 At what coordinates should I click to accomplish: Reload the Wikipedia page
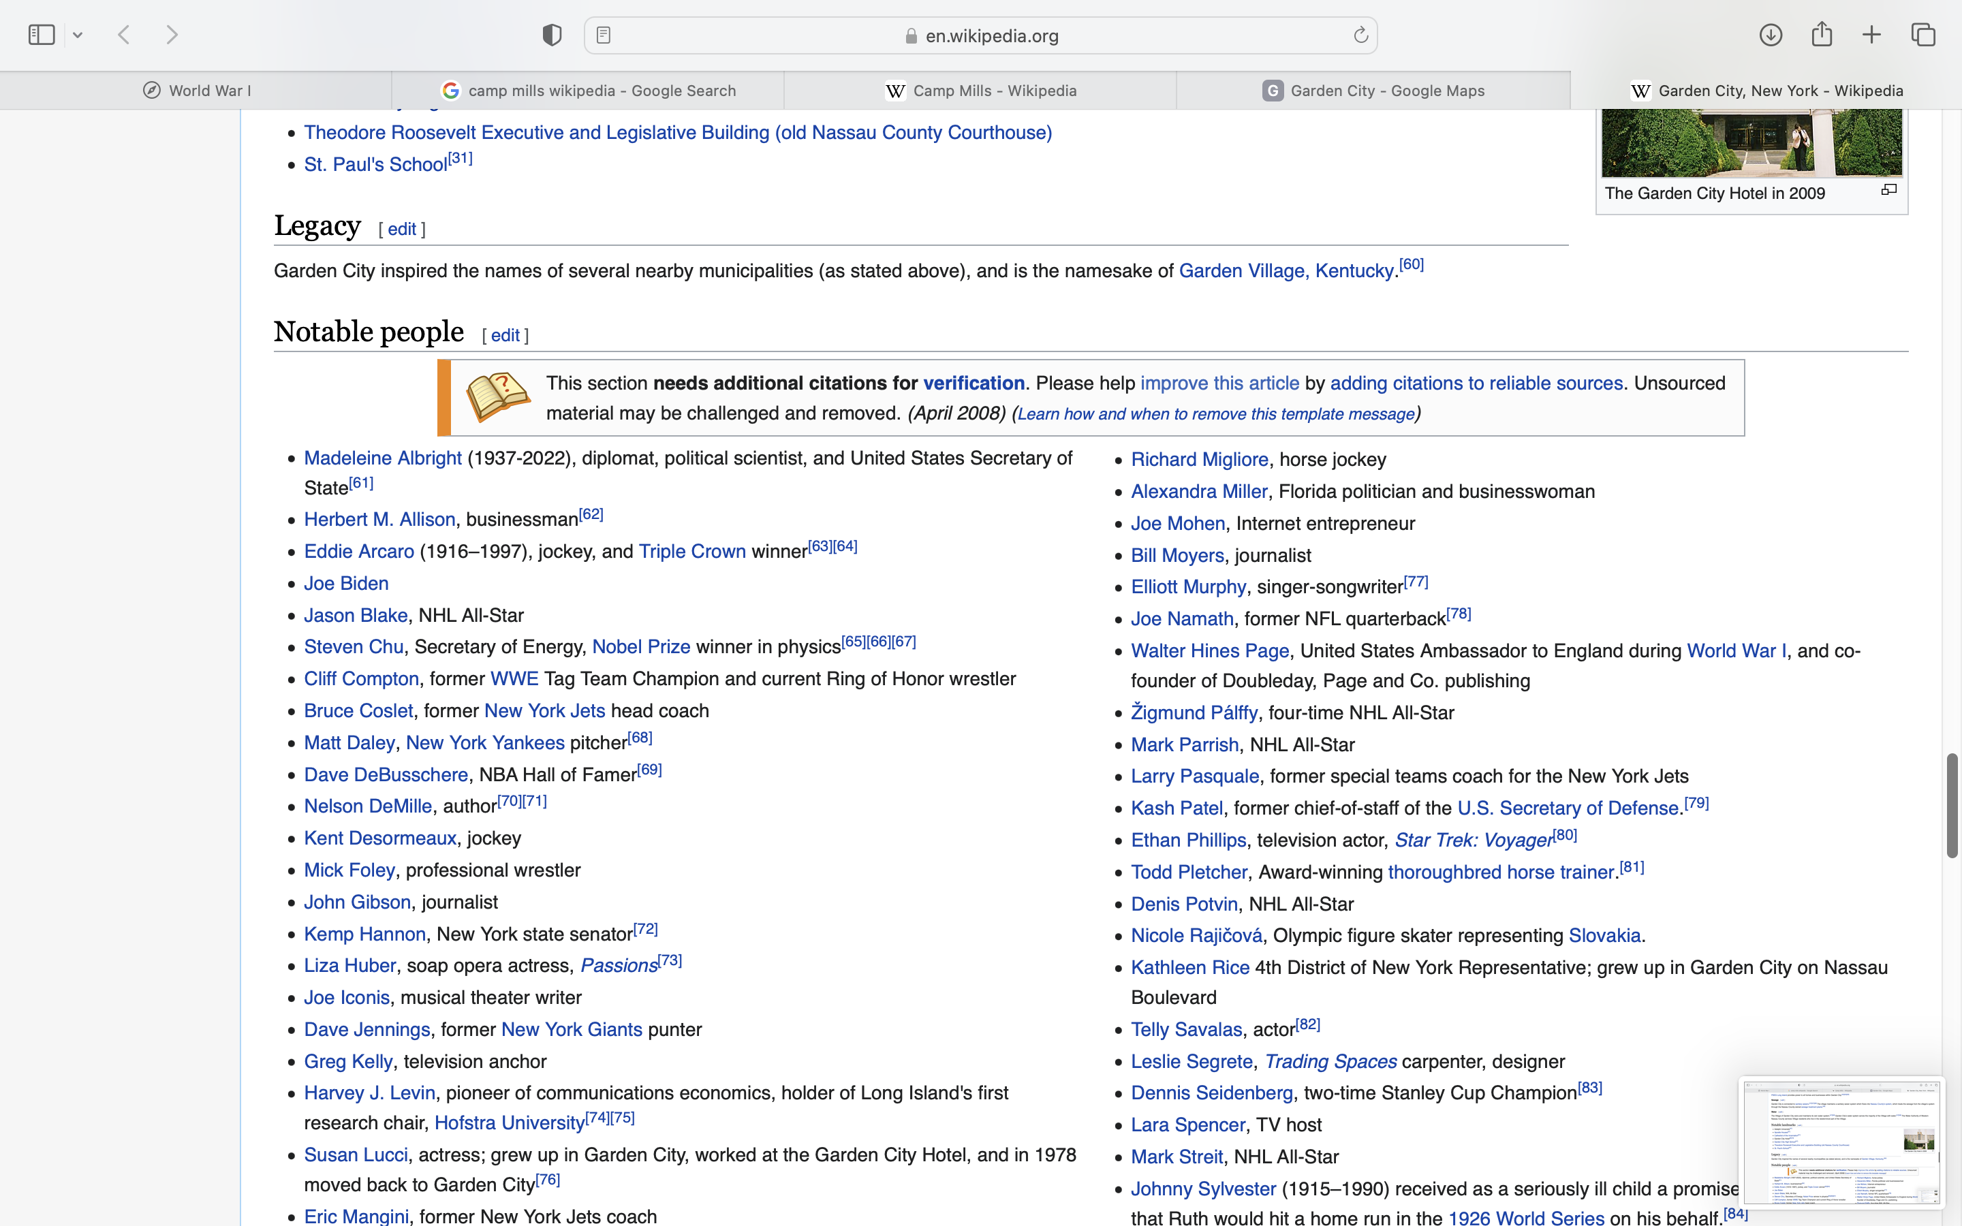point(1360,35)
